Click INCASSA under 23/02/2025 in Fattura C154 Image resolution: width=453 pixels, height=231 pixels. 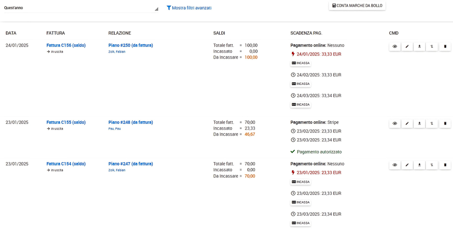coord(300,202)
